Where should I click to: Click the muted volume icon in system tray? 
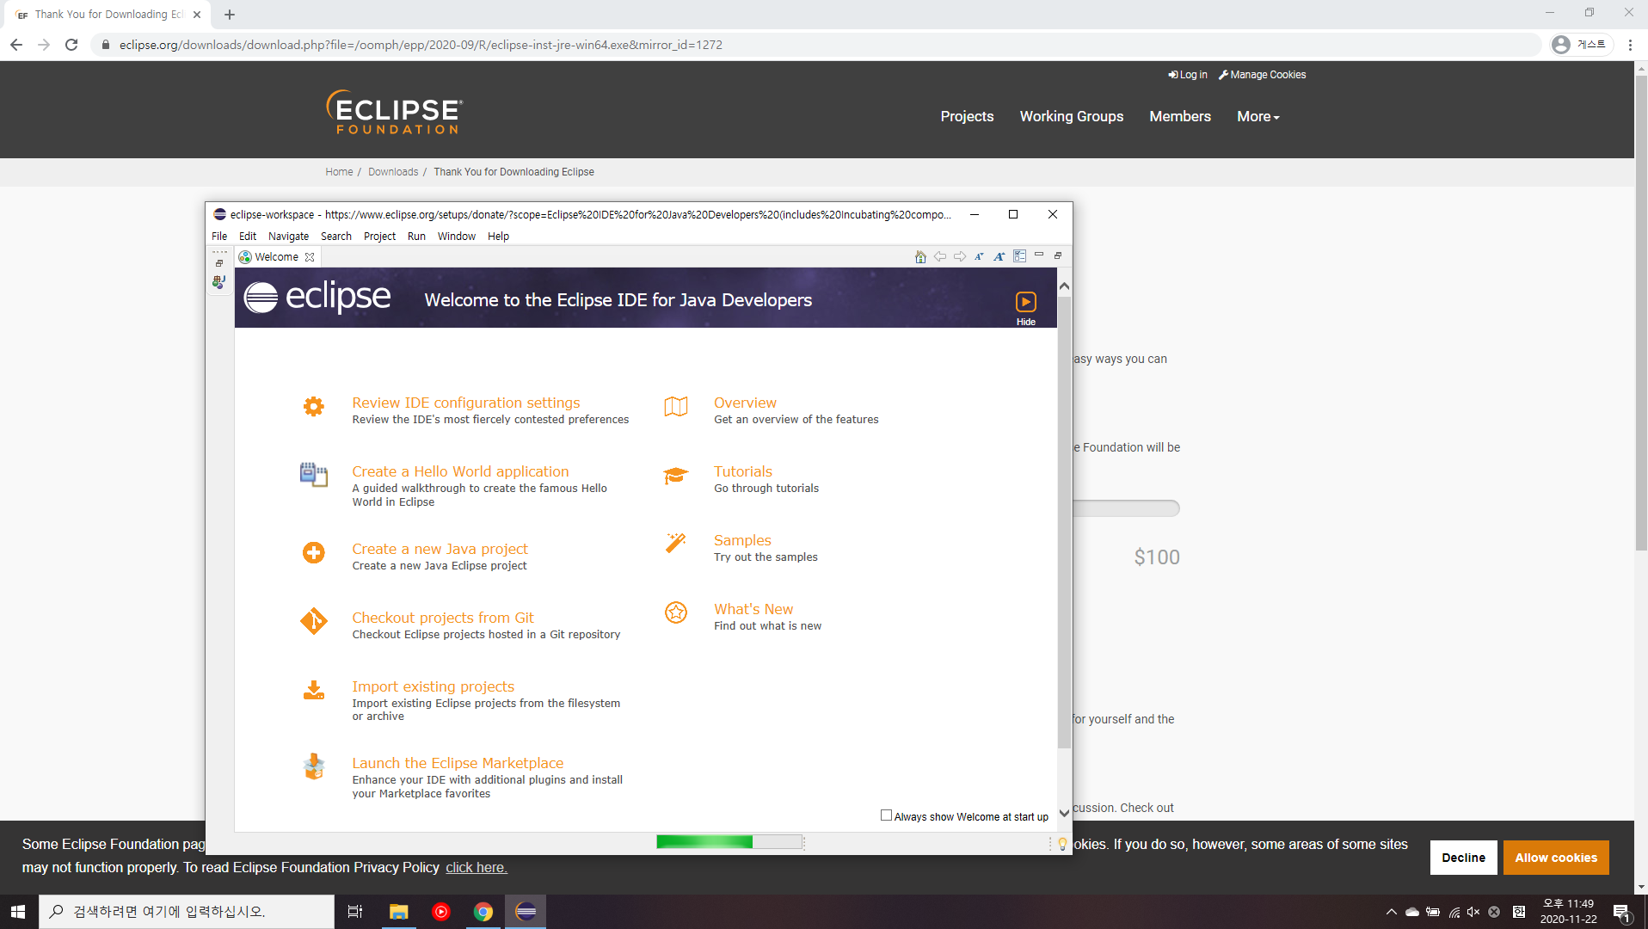pyautogui.click(x=1473, y=912)
